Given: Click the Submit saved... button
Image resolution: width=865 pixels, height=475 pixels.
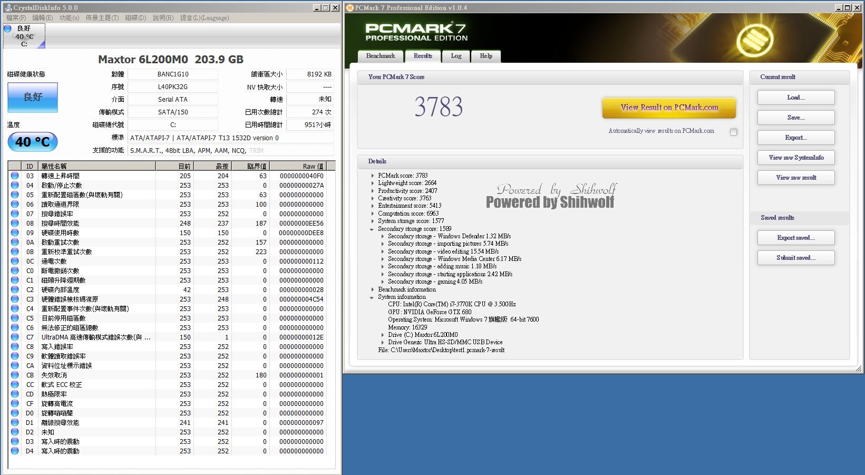Looking at the screenshot, I should coord(796,258).
